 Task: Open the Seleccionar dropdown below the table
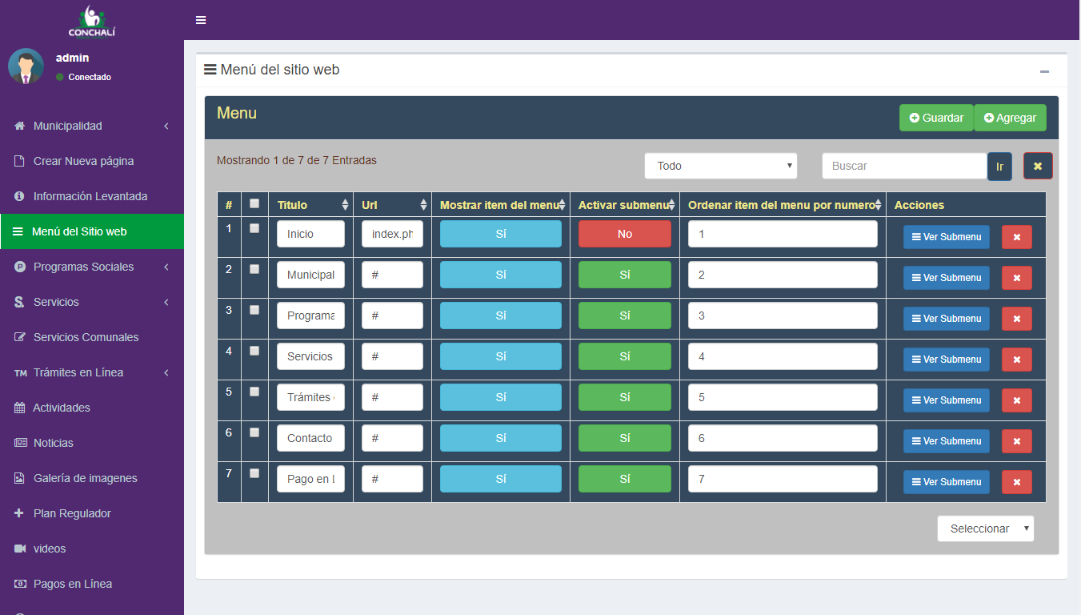tap(985, 529)
